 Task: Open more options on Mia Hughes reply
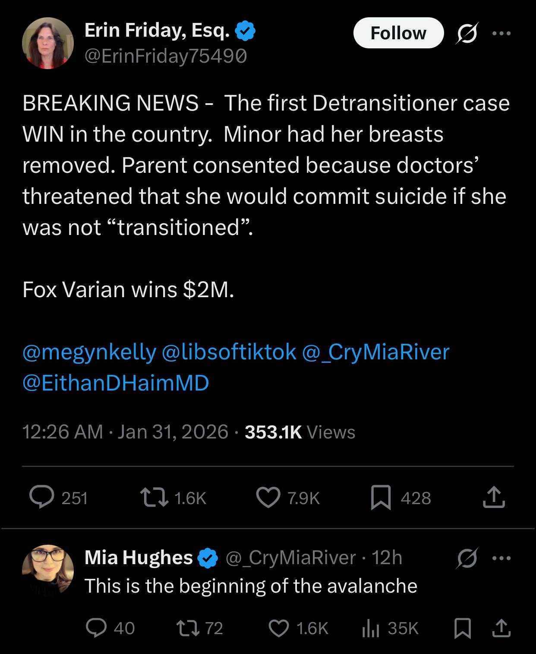click(501, 558)
